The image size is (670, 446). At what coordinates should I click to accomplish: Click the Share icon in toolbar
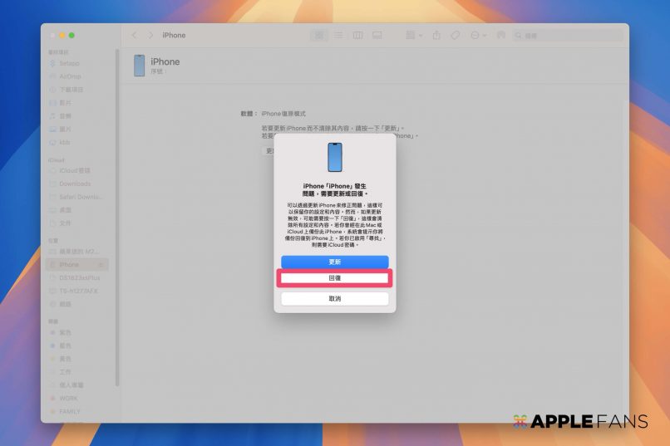pyautogui.click(x=436, y=36)
